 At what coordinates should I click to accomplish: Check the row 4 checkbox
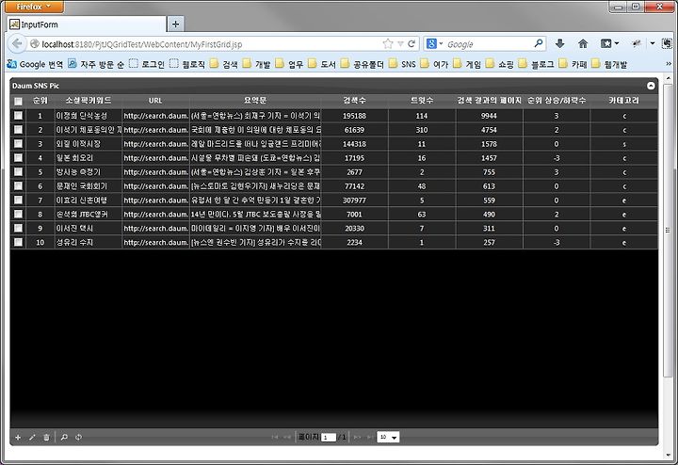[18, 158]
